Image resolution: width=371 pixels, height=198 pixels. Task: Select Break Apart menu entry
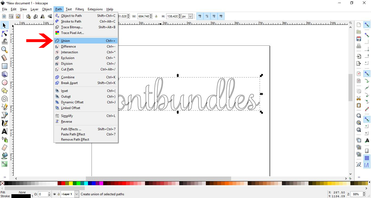[86, 83]
